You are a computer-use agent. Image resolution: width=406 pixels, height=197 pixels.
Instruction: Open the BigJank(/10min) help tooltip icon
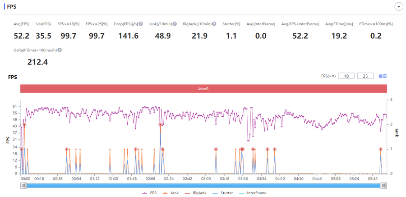click(214, 24)
